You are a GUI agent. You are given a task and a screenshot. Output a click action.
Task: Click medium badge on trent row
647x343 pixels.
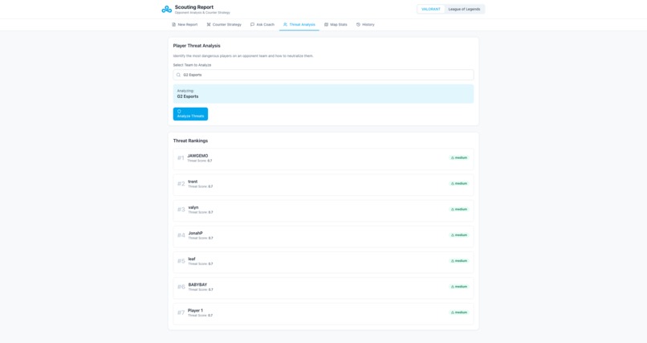coord(459,183)
